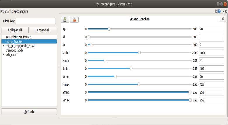Expand the usb_cam tree arrow
The width and height of the screenshot is (228, 125).
coord(3,54)
